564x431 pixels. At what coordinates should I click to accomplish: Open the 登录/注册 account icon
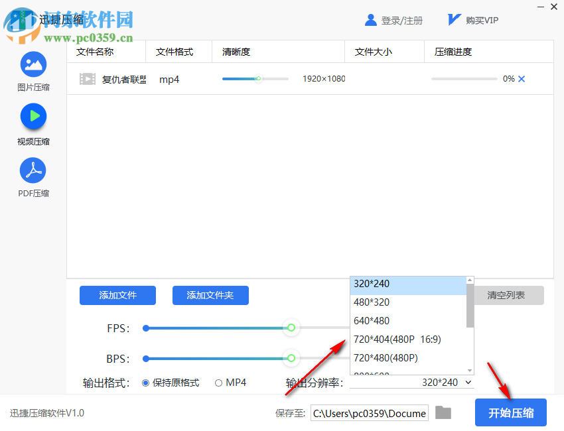tap(371, 20)
